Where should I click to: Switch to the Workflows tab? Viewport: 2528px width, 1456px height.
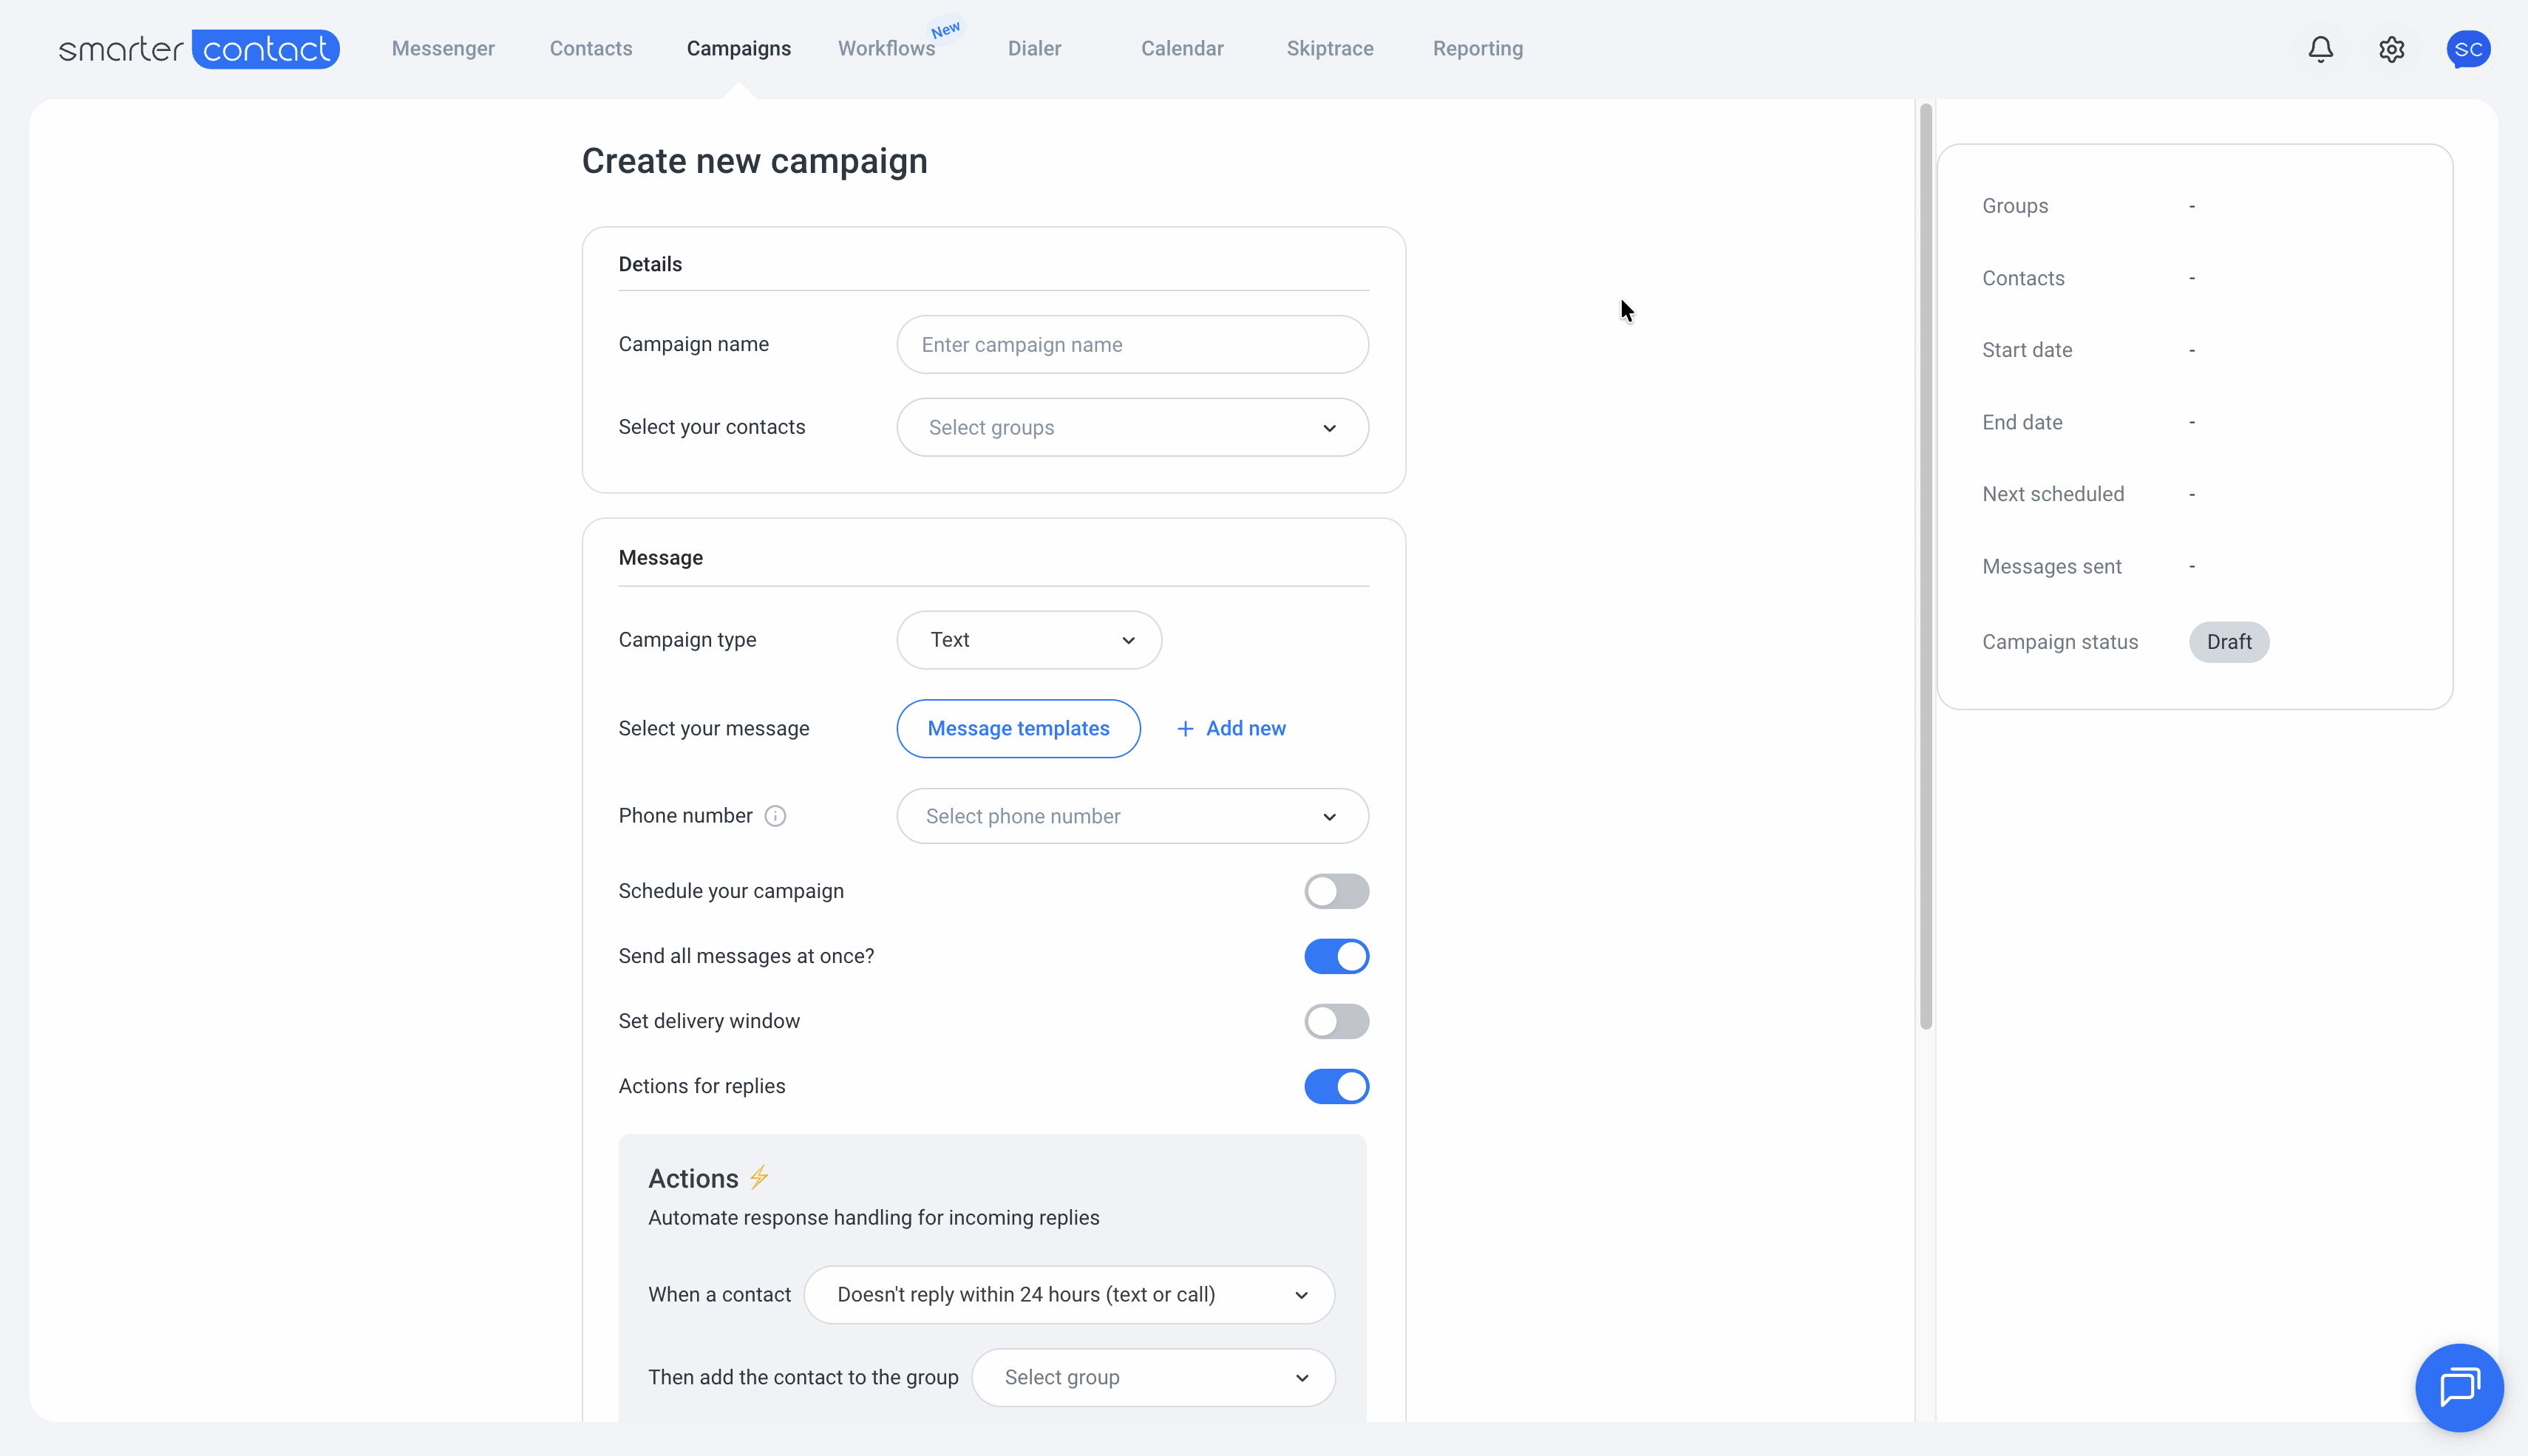[x=886, y=49]
